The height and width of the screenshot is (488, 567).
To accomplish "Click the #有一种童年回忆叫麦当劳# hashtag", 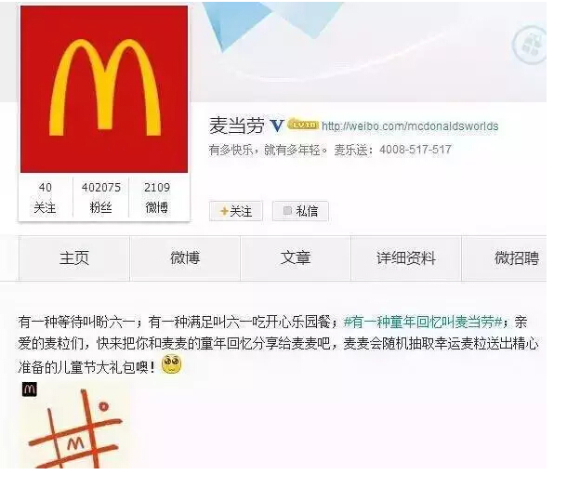I will pyautogui.click(x=423, y=322).
